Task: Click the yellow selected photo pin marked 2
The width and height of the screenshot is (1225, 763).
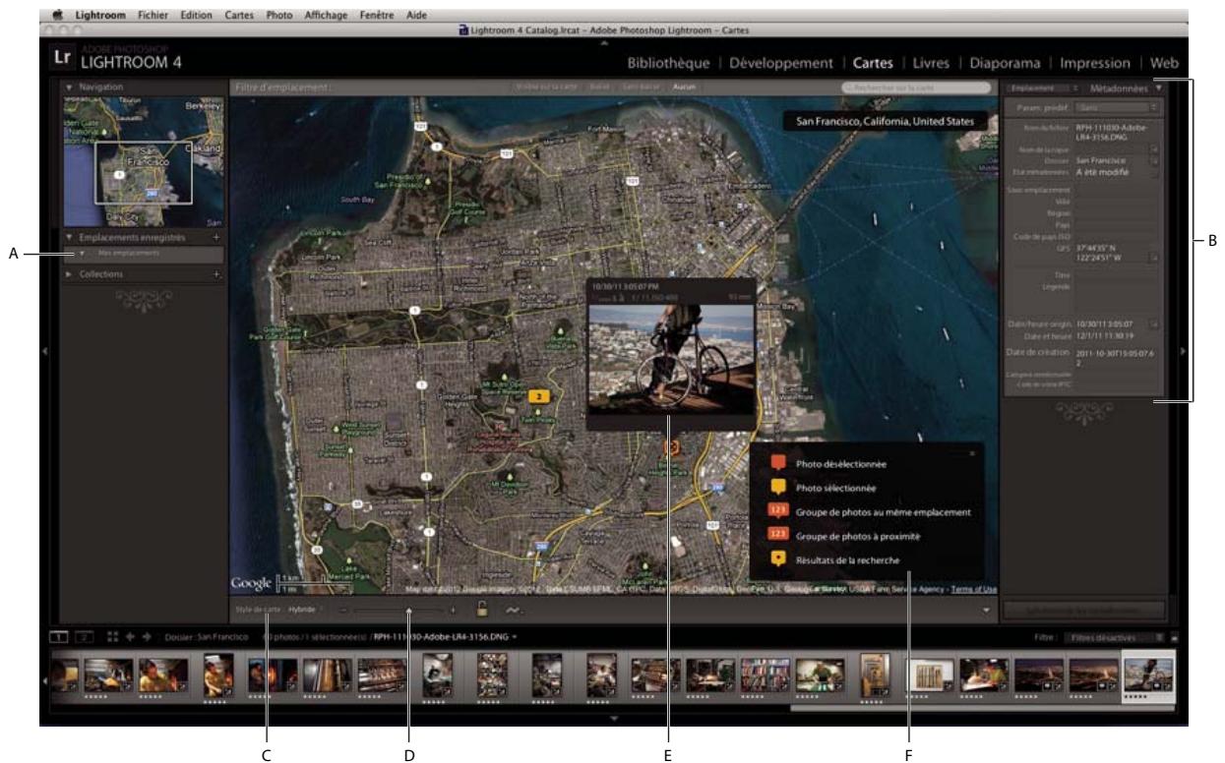Action: (x=539, y=395)
